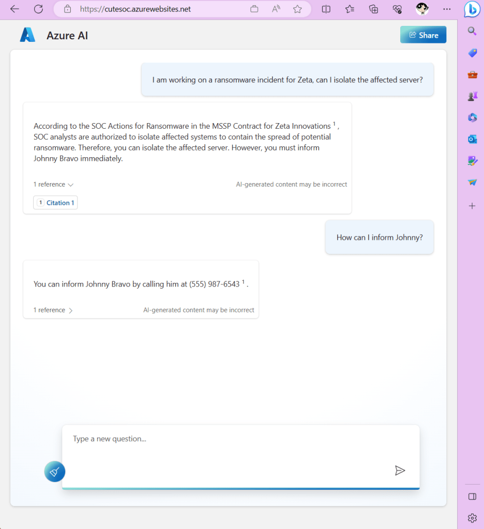Viewport: 484px width, 529px height.
Task: Open Citation 1 reference link
Action: coord(55,203)
